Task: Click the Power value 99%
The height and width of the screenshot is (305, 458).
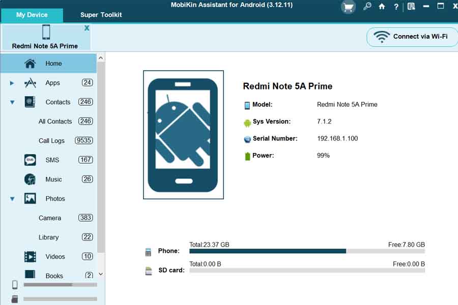Action: [x=323, y=156]
